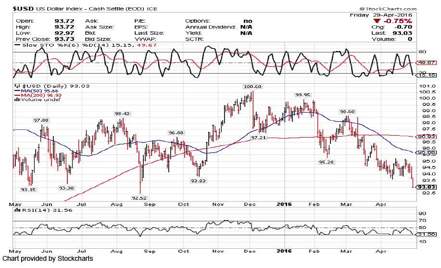Click the RSI(14) 31.56 legend text
The width and height of the screenshot is (441, 268).
(x=46, y=210)
